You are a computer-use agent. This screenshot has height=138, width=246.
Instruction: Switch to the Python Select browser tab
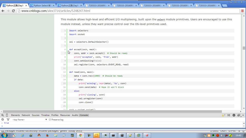[42, 6]
